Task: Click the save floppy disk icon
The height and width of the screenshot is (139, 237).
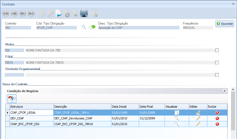Action: point(84,13)
